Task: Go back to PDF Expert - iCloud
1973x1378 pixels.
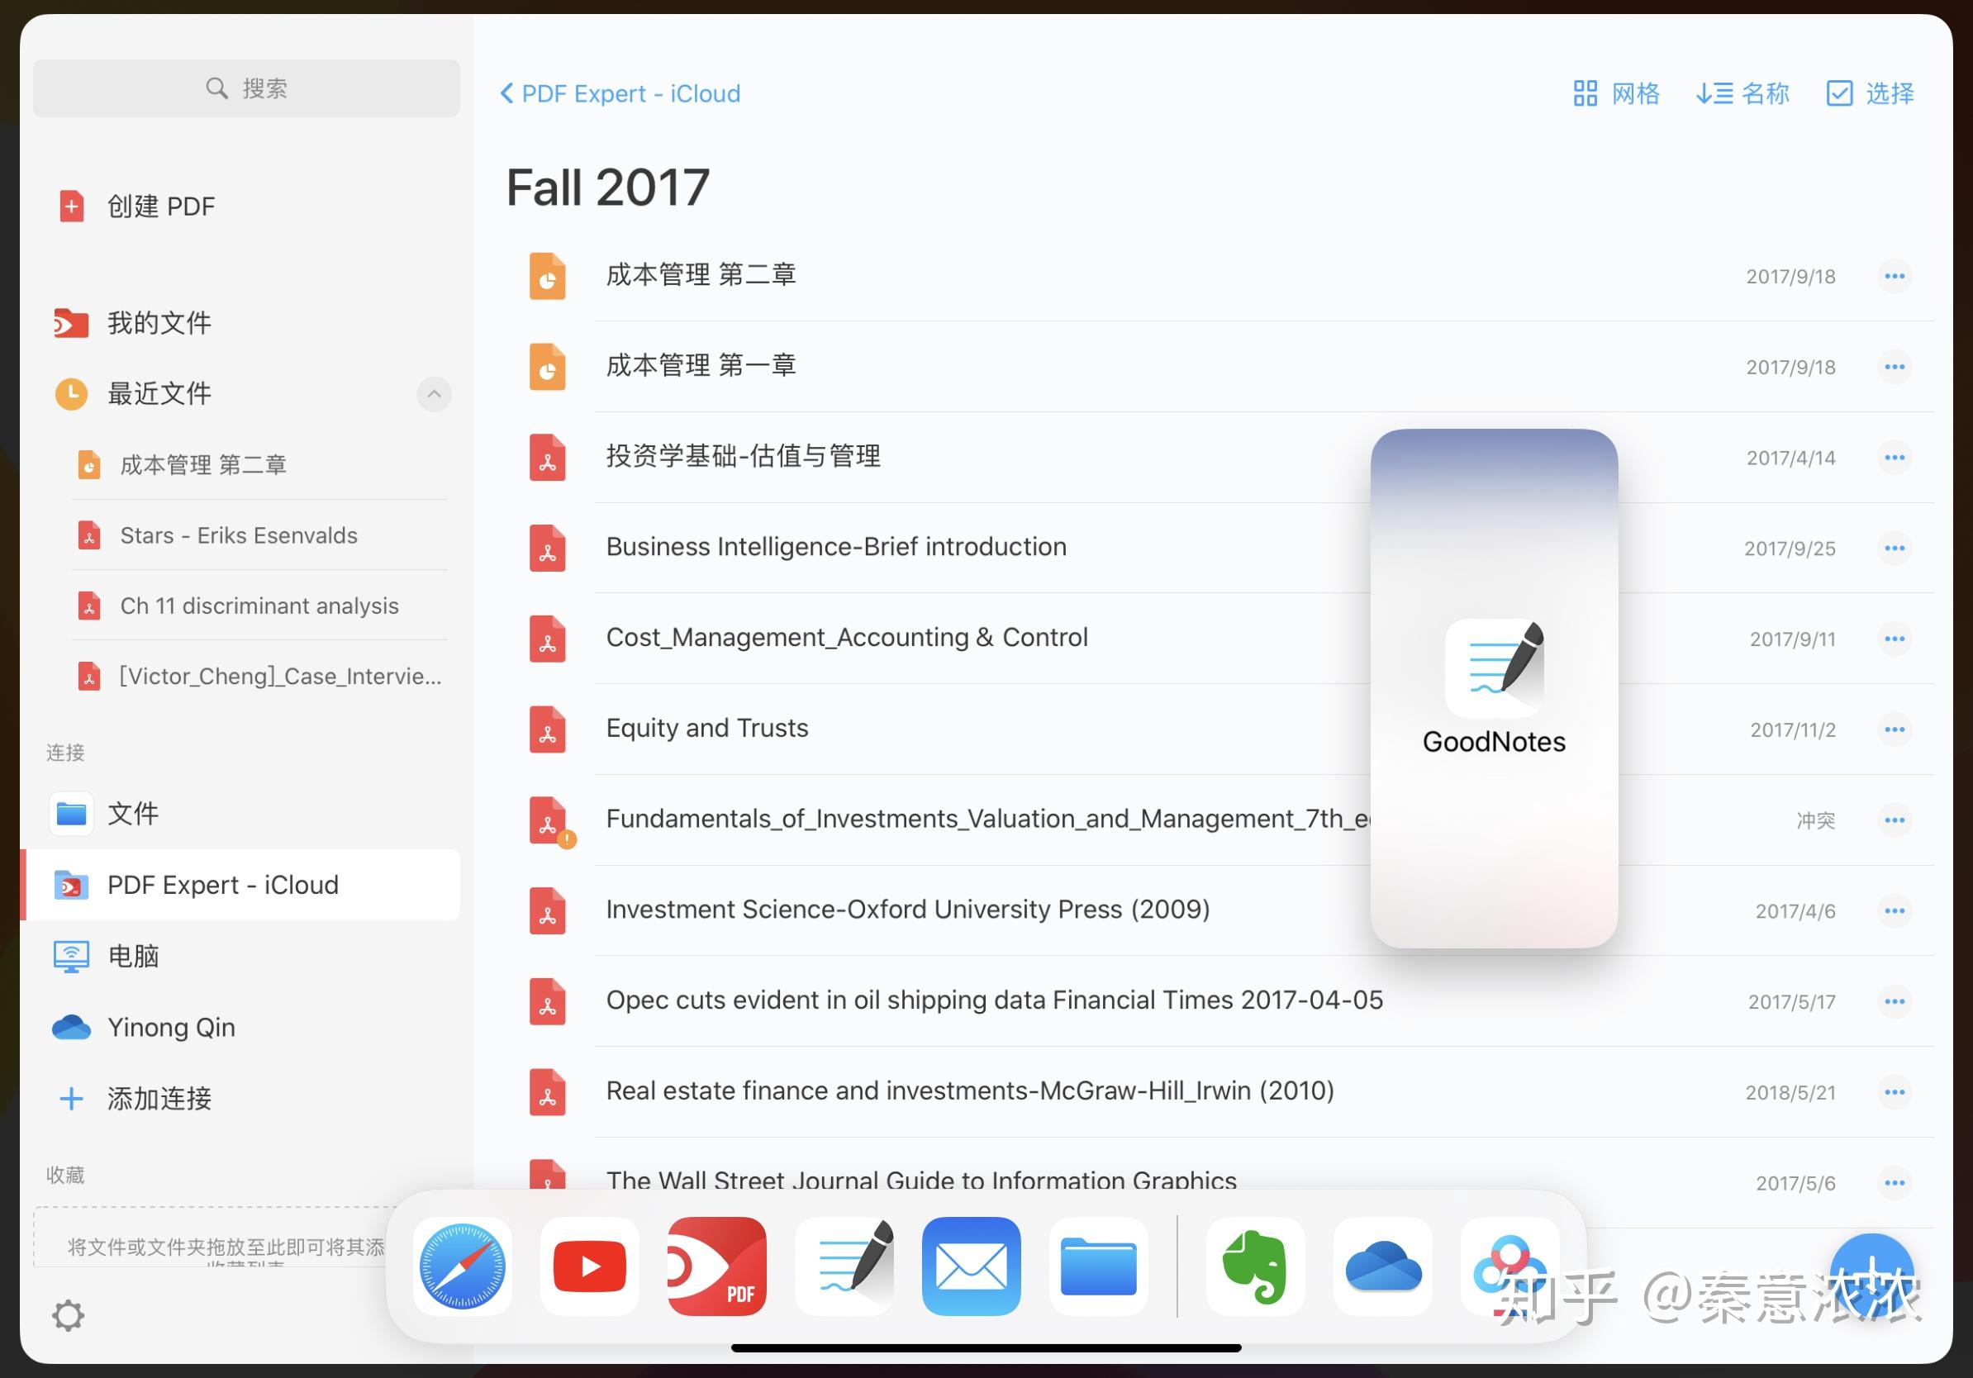Action: pos(620,93)
